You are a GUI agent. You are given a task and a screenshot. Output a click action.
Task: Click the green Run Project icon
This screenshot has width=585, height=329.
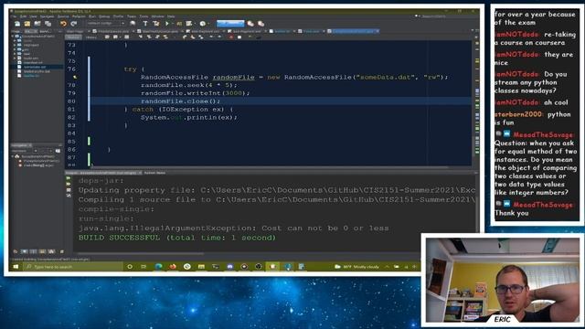tap(167, 24)
